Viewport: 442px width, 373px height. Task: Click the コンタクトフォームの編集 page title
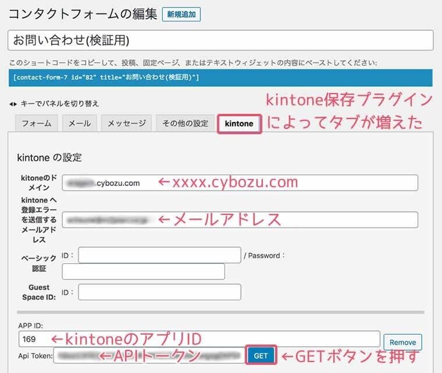pyautogui.click(x=83, y=14)
